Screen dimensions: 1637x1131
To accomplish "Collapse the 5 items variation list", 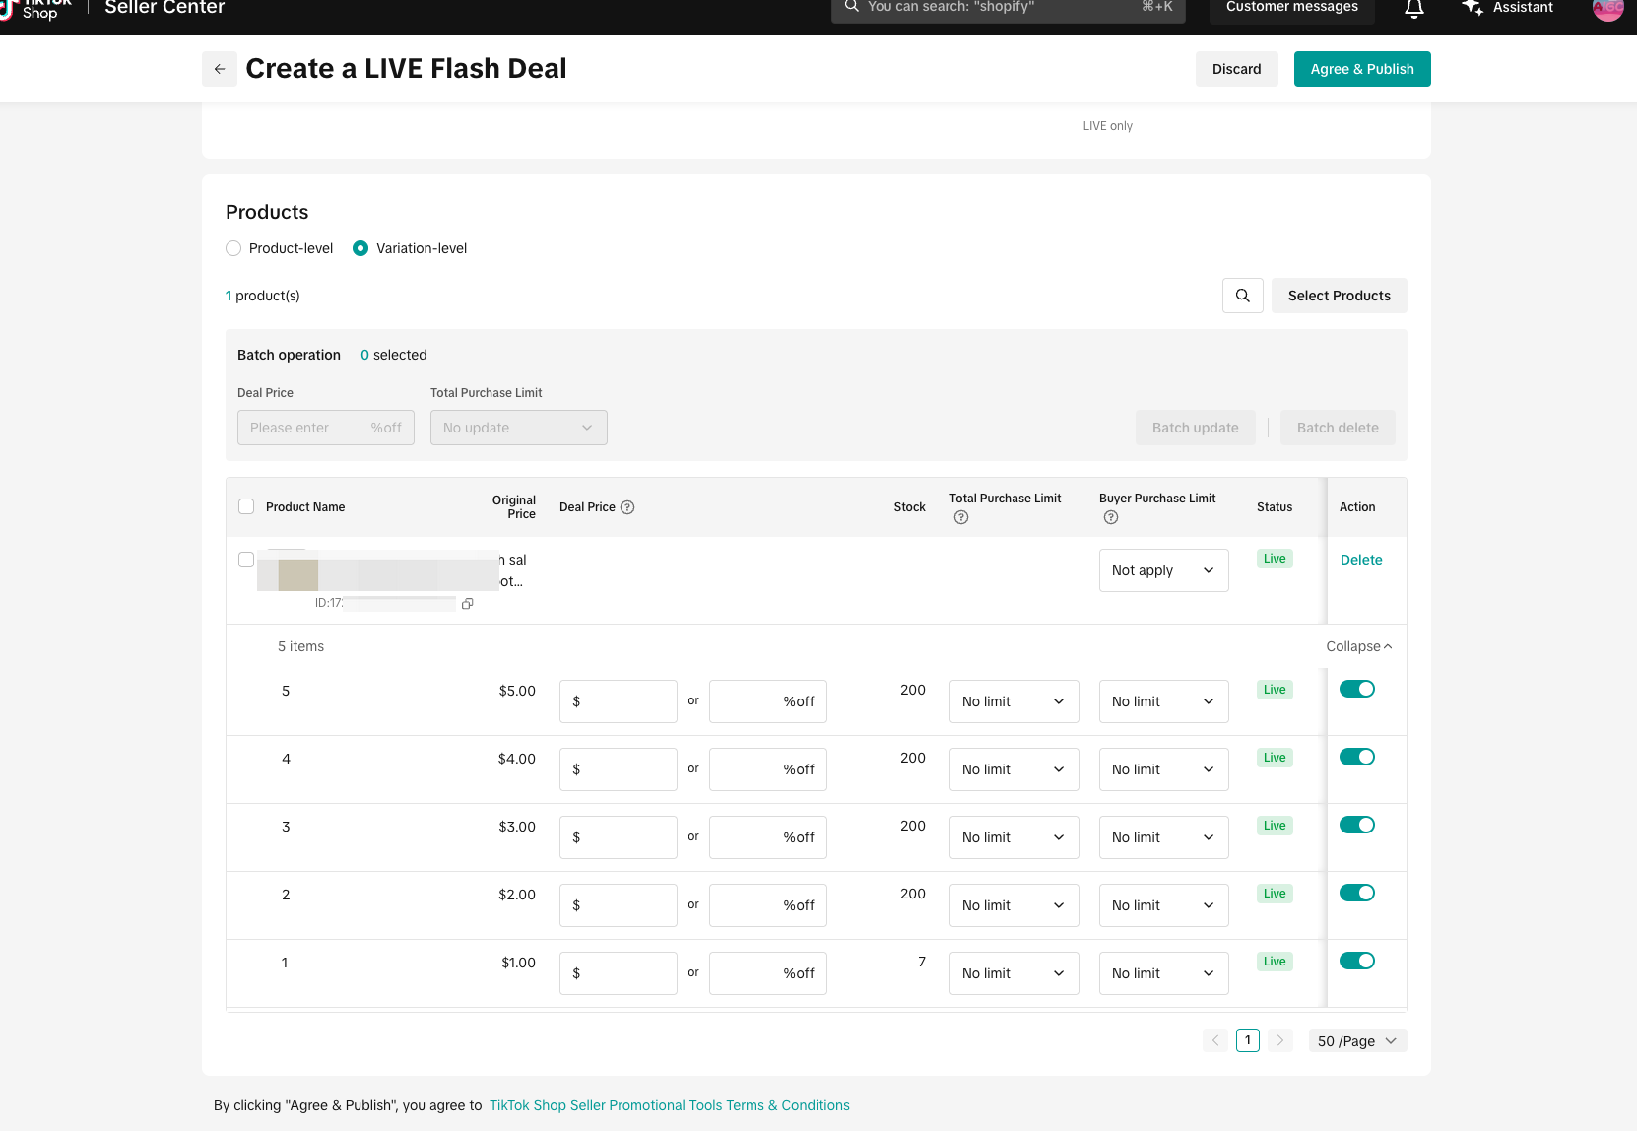I will click(x=1358, y=646).
